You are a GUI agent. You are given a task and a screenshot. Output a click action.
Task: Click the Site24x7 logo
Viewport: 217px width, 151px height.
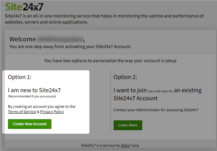[24, 7]
